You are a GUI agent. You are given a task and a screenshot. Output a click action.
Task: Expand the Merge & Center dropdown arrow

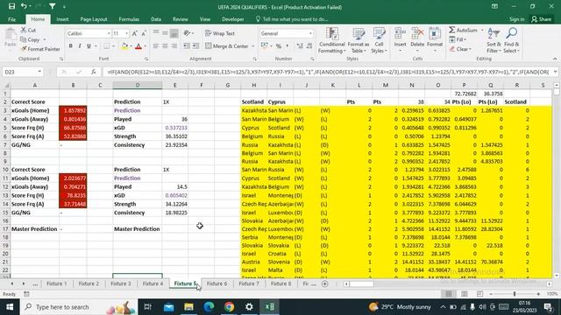253,46
